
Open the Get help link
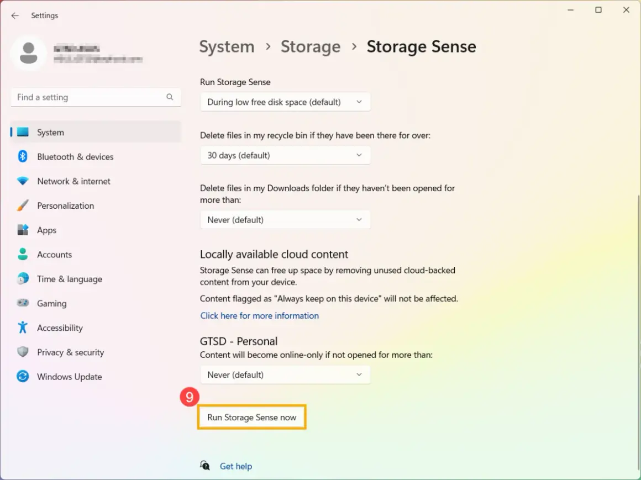(236, 466)
